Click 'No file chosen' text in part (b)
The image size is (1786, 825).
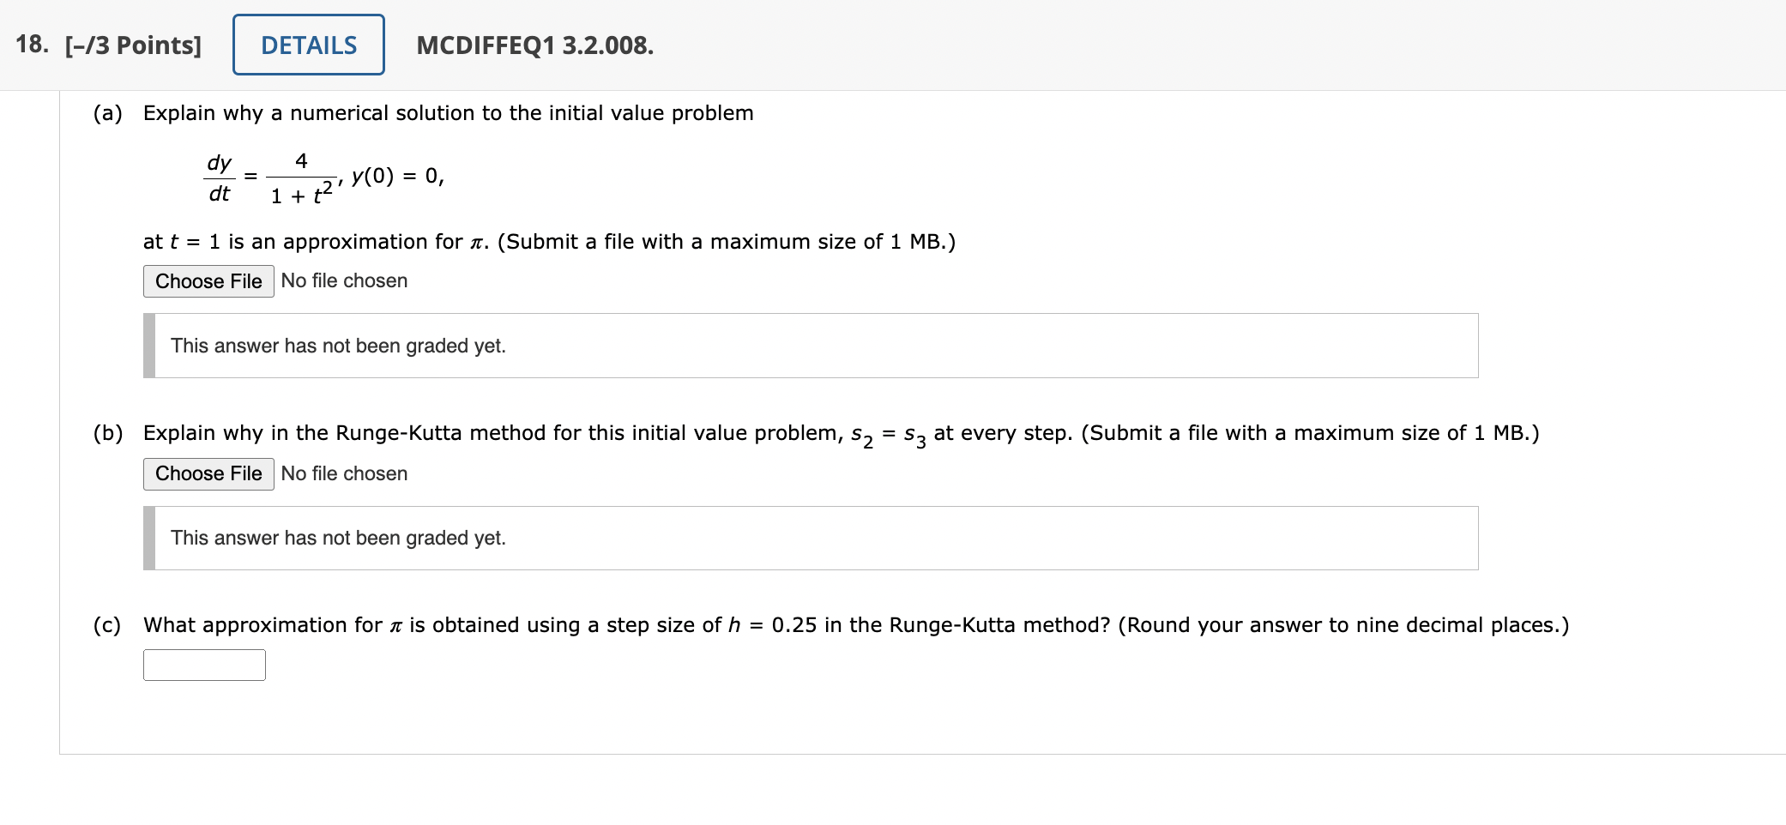[344, 473]
